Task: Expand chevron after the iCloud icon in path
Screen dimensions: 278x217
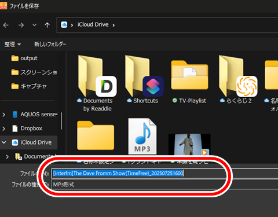Action: pyautogui.click(x=72, y=25)
